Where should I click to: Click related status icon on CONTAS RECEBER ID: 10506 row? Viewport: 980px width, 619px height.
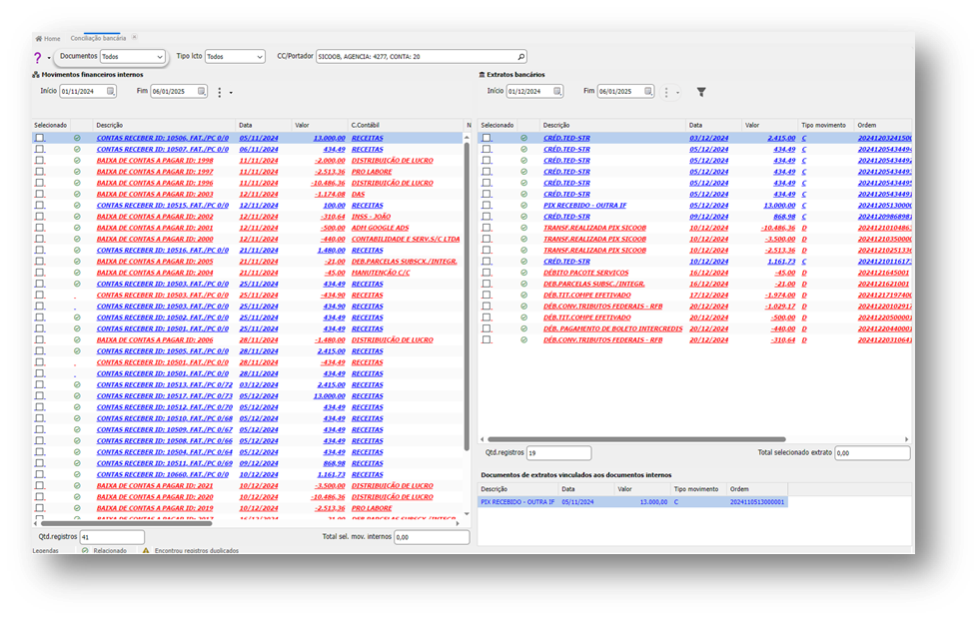click(77, 138)
